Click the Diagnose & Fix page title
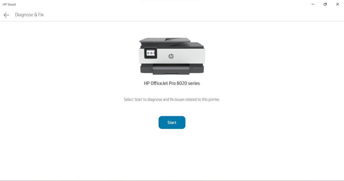Screen dimensions: 344x181 (29, 15)
